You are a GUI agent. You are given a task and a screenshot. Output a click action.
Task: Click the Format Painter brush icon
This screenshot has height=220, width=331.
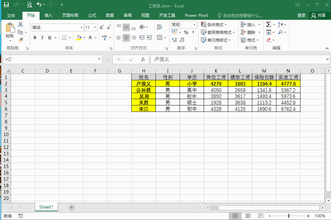click(20, 40)
